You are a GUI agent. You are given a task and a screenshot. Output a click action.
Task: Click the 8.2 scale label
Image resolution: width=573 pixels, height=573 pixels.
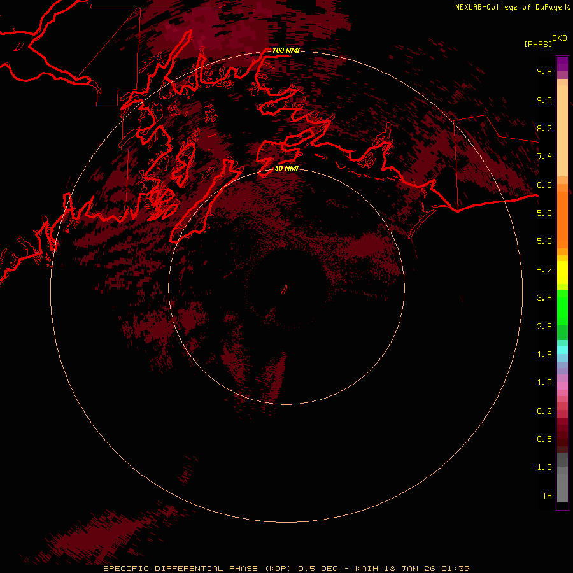pyautogui.click(x=544, y=128)
